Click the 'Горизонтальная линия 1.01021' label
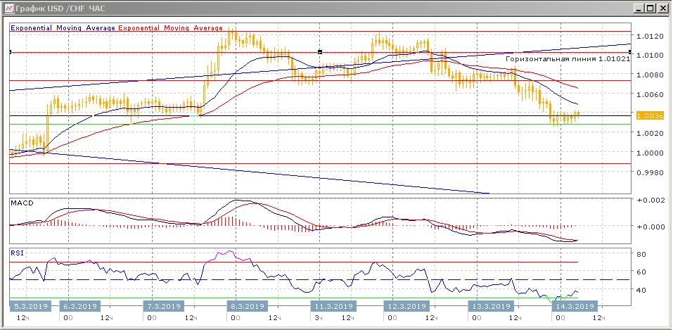Screen dimensions: 673x330 (568, 59)
